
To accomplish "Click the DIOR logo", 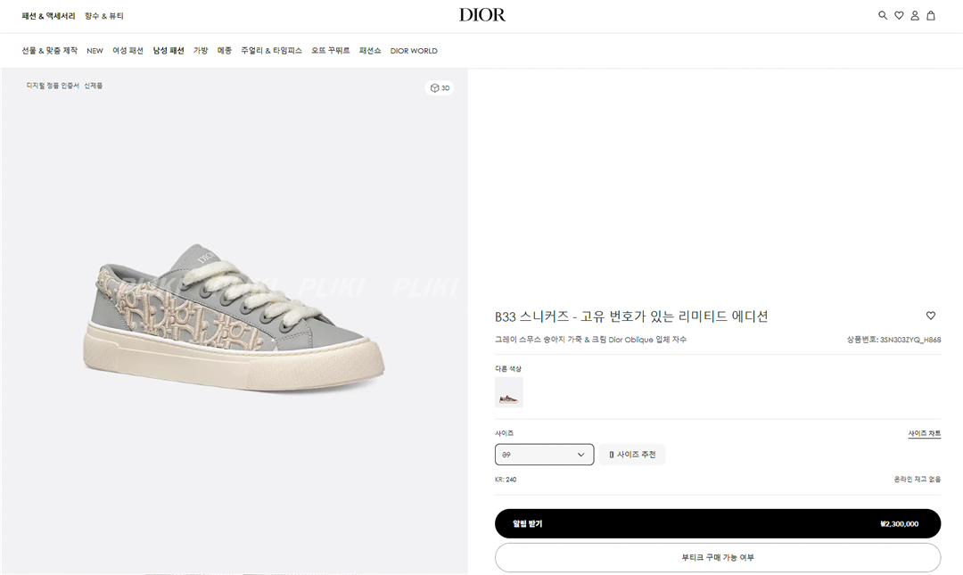I will tap(481, 15).
